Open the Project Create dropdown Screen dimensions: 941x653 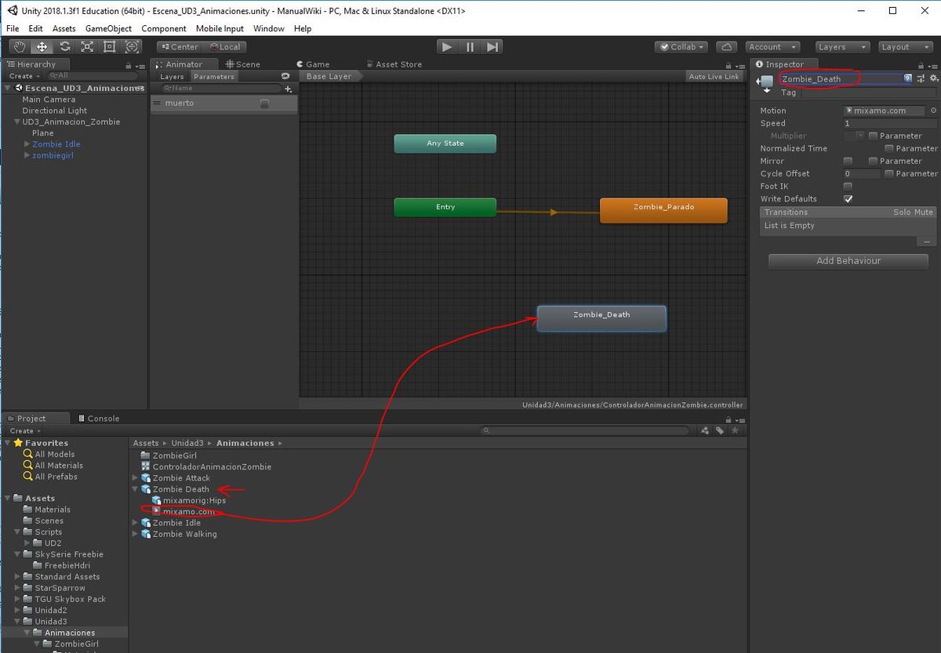(24, 431)
